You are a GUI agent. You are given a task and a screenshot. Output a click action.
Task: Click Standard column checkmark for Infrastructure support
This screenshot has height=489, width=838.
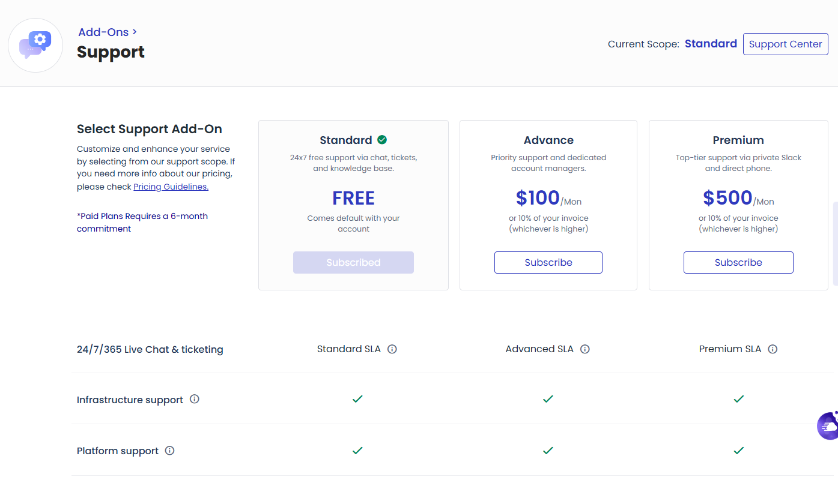357,399
